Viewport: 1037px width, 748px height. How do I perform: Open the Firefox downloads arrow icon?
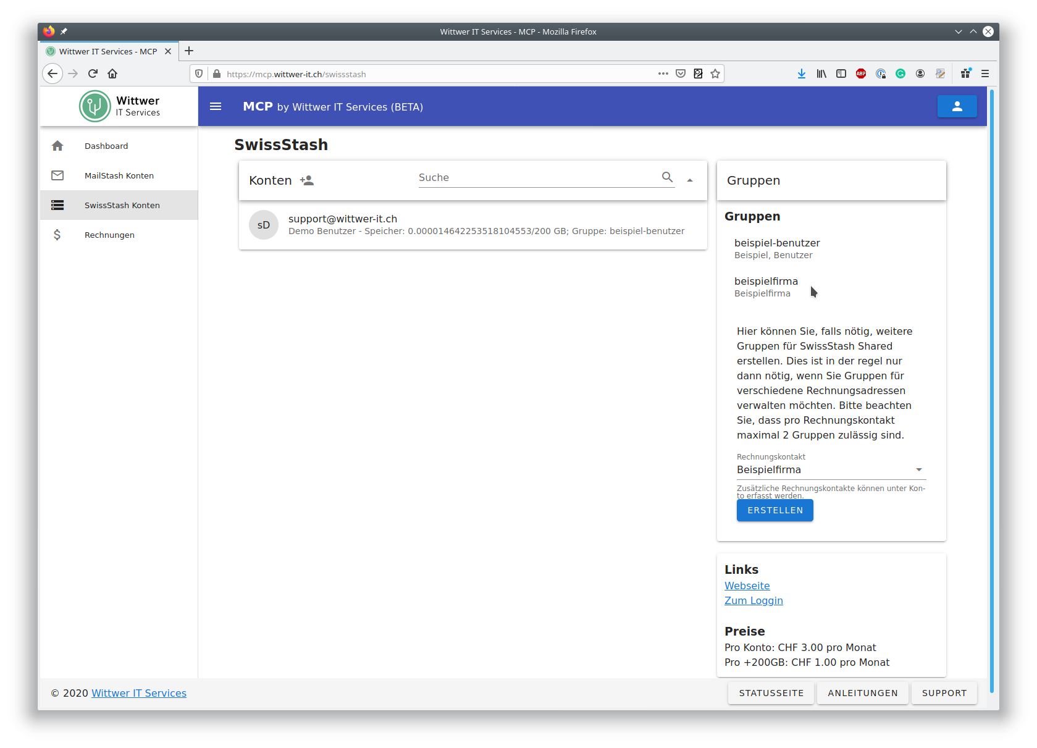coord(801,74)
